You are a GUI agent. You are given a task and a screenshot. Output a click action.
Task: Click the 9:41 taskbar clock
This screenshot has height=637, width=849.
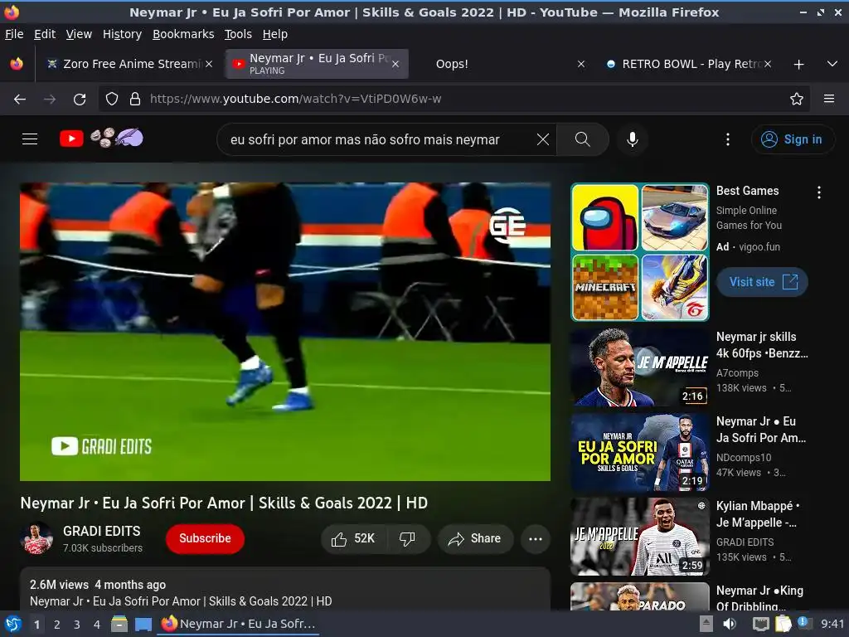pyautogui.click(x=832, y=624)
